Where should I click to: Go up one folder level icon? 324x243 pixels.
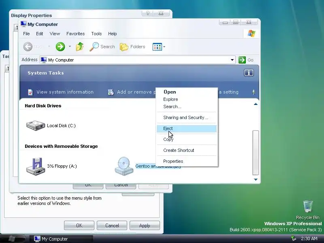pyautogui.click(x=79, y=47)
